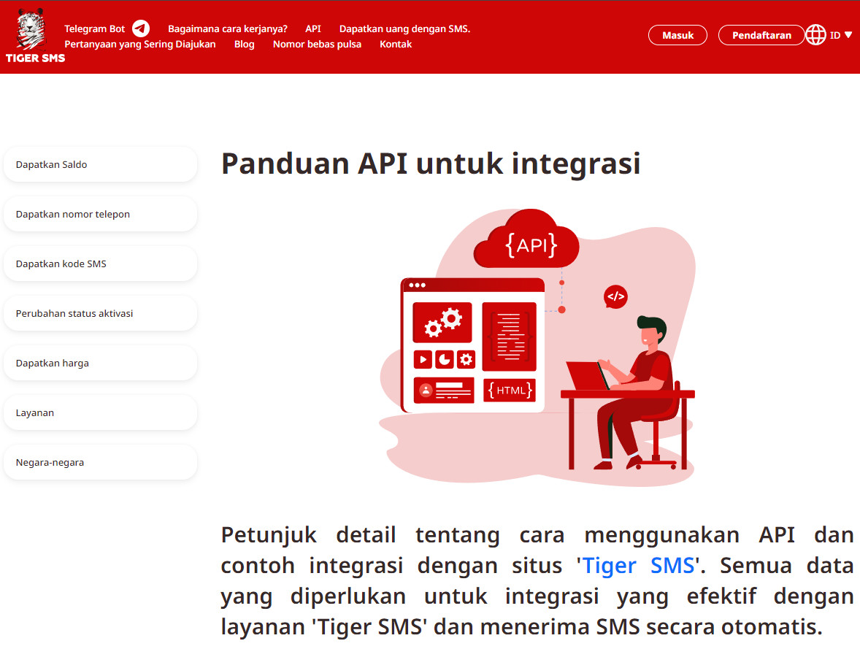The height and width of the screenshot is (657, 860).
Task: Open the Kontak menu item
Action: pos(396,44)
